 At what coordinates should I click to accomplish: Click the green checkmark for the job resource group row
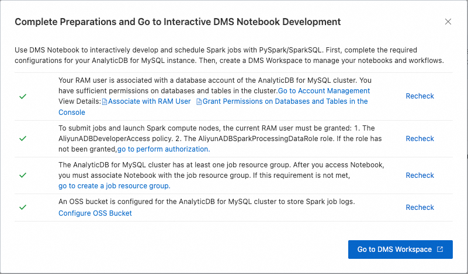coord(23,175)
